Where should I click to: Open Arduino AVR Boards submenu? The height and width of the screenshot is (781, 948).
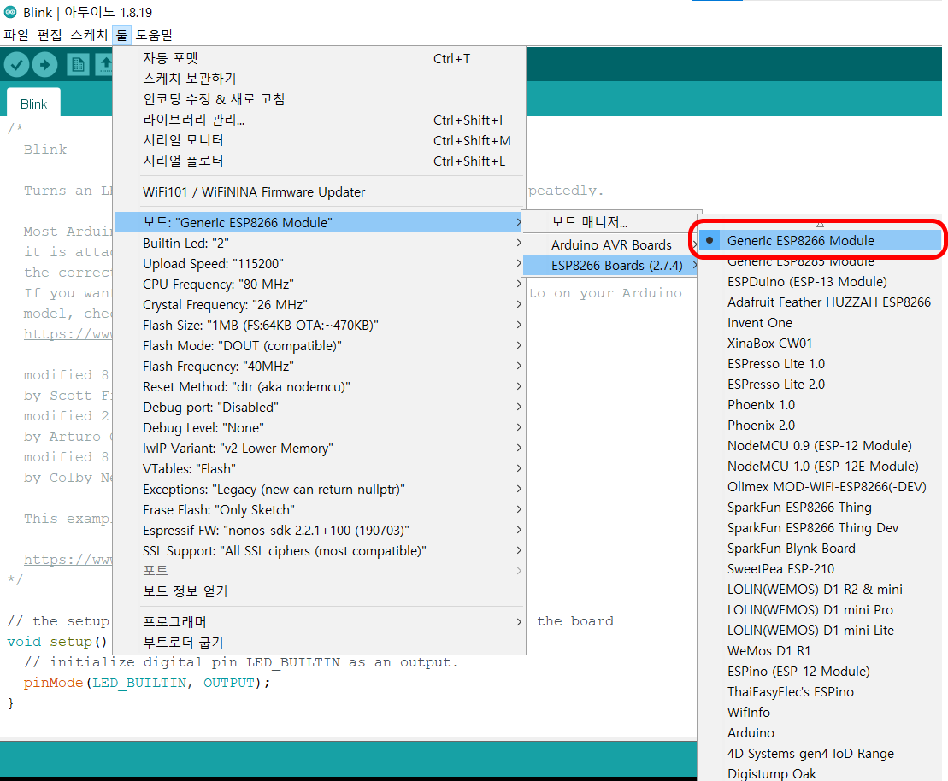point(611,245)
